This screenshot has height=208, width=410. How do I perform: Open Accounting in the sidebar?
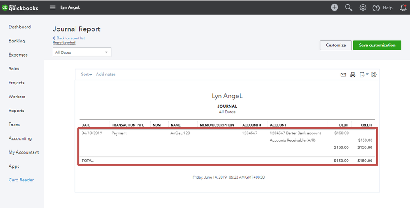click(x=20, y=138)
